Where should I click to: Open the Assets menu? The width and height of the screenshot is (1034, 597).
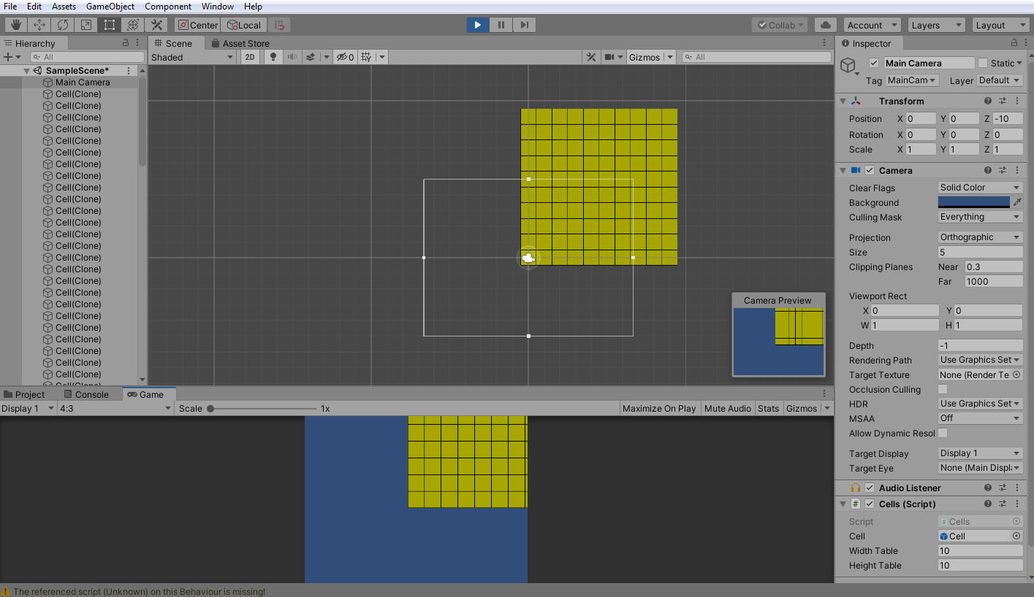(x=64, y=7)
